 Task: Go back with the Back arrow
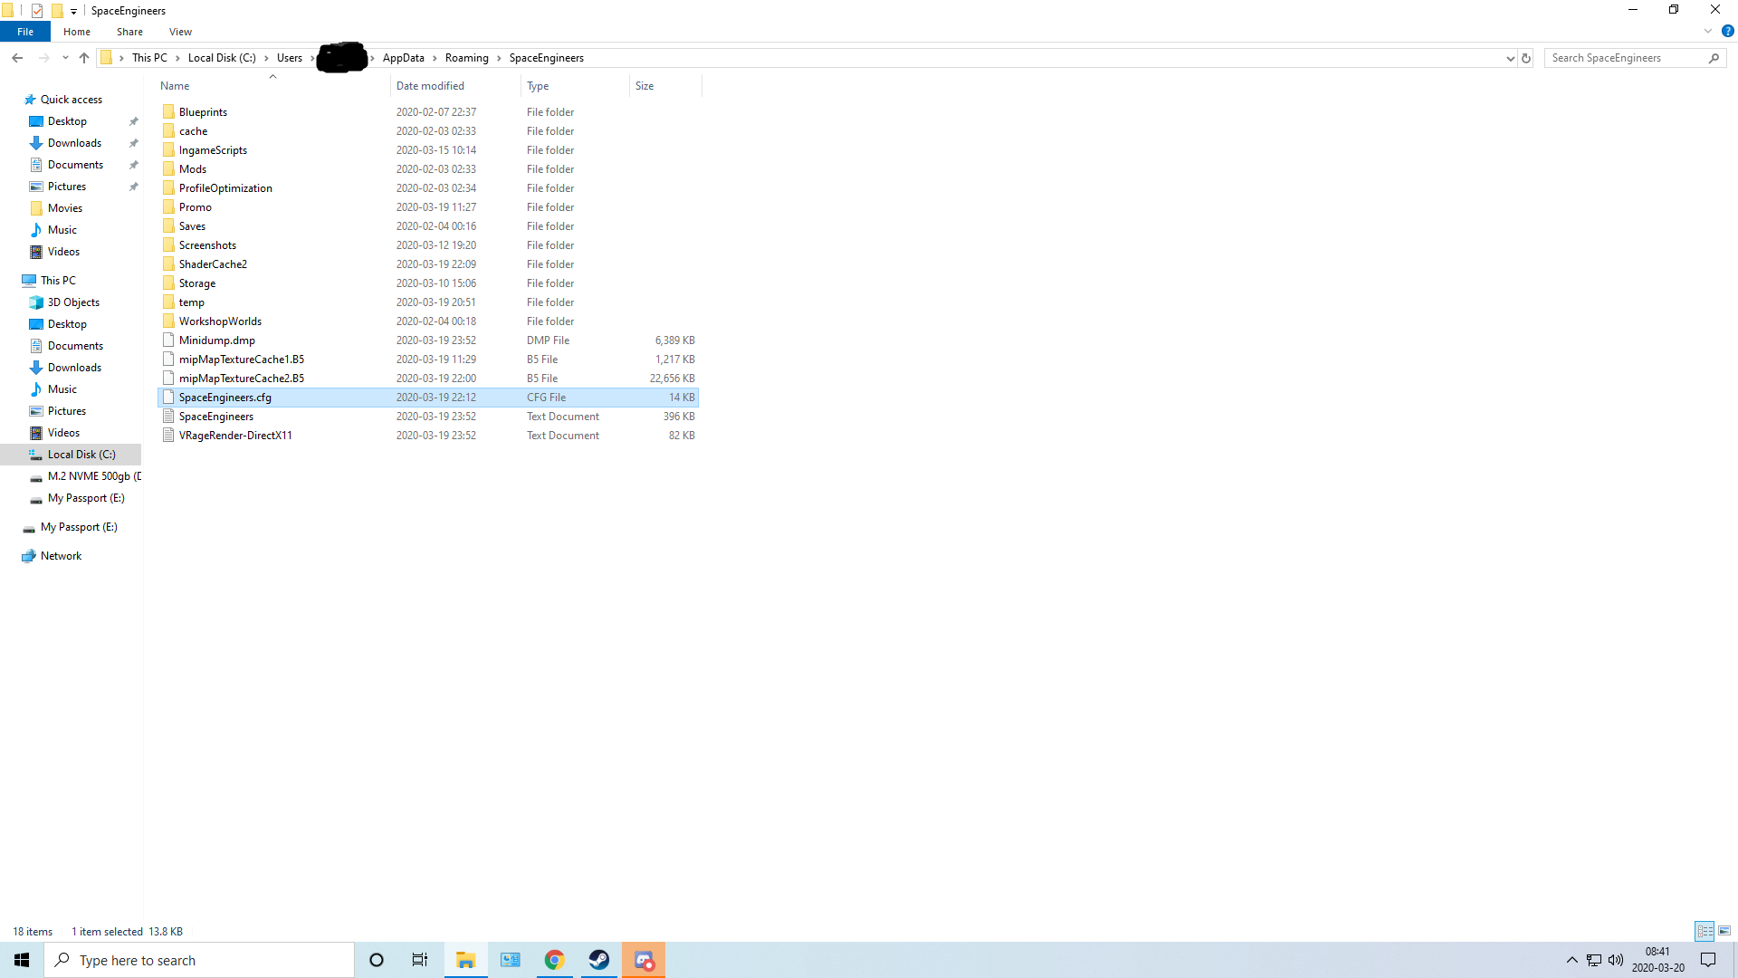[x=17, y=58]
